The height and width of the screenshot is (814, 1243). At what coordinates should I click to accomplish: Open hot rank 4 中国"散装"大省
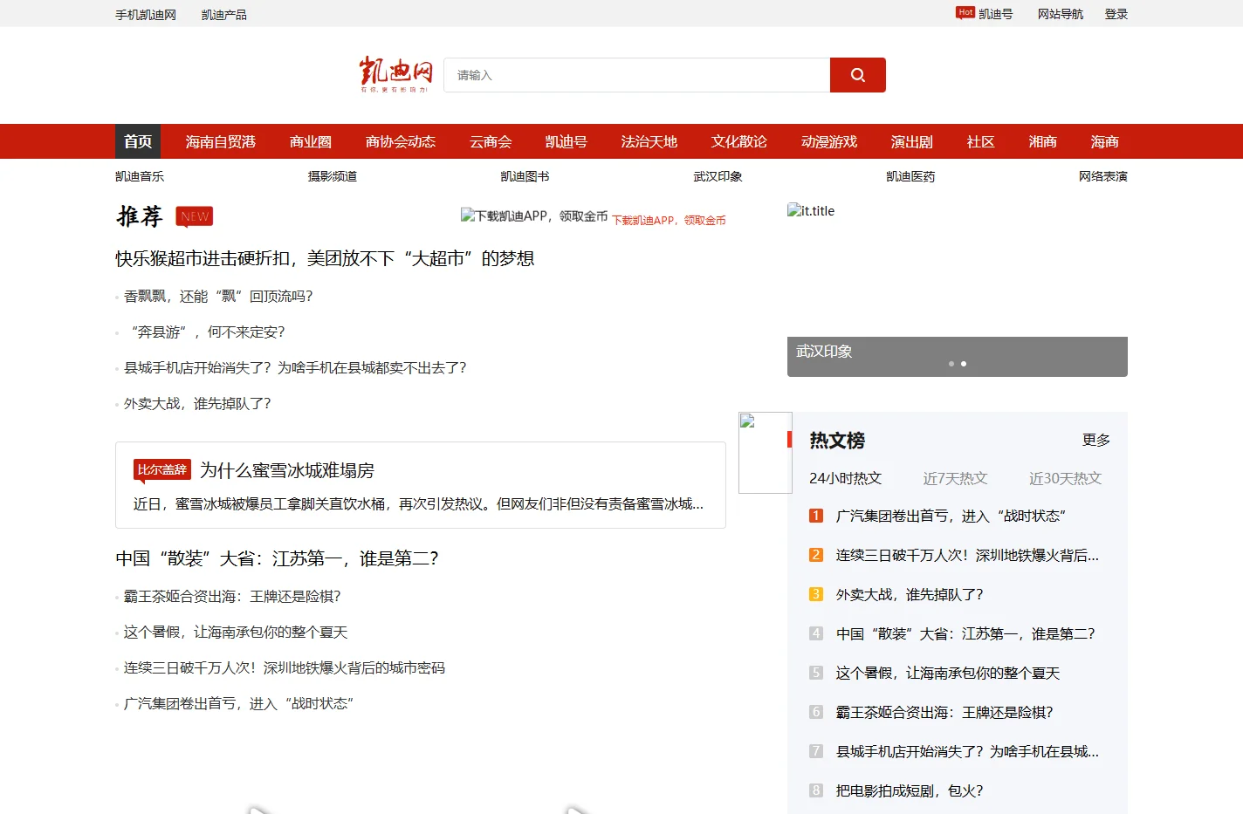965,633
